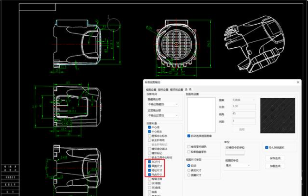308x196 pixels.
Task: Close the 标准视图输出 dialog
Action: (298, 82)
